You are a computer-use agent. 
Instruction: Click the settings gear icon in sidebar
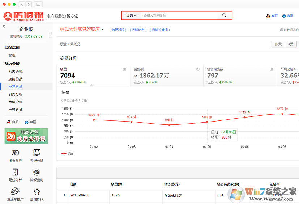tap(4, 26)
